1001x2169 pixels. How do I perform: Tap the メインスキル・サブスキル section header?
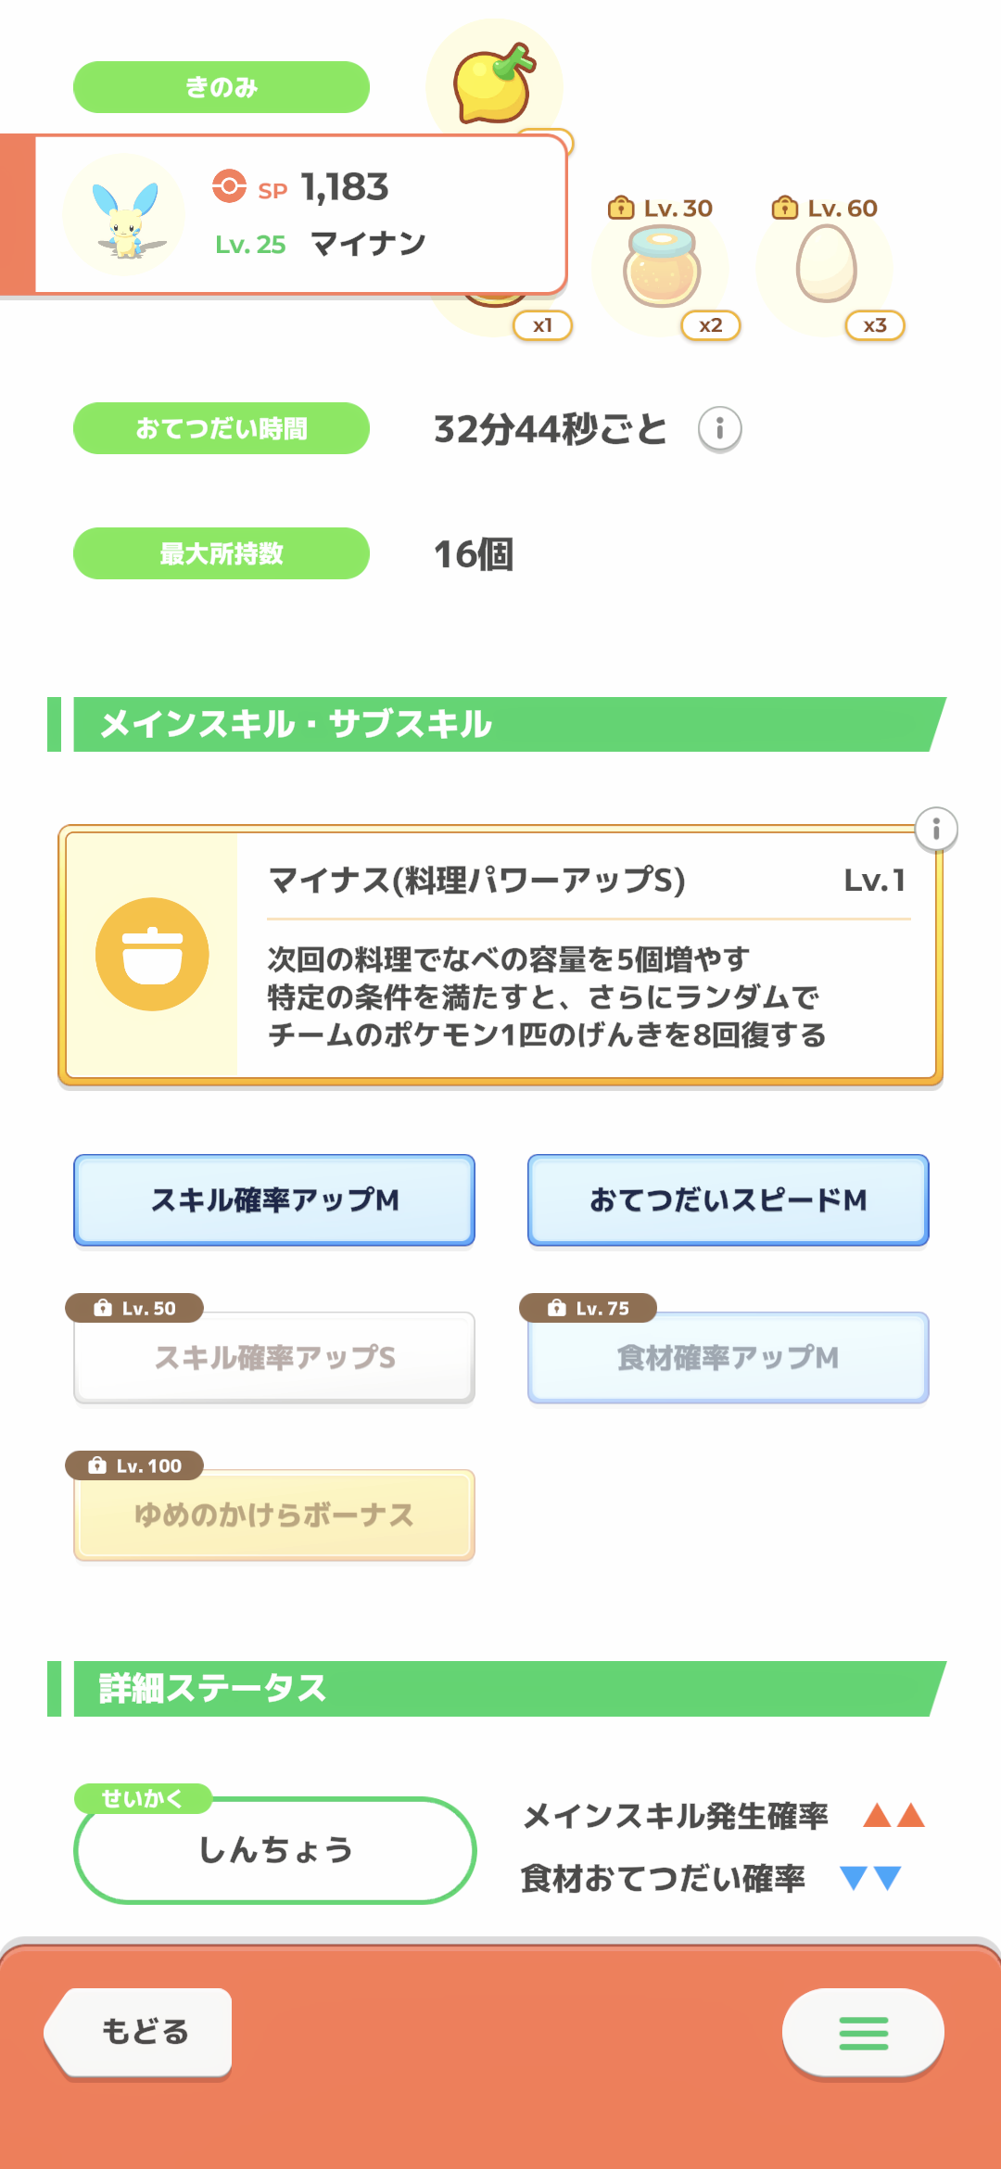click(500, 724)
